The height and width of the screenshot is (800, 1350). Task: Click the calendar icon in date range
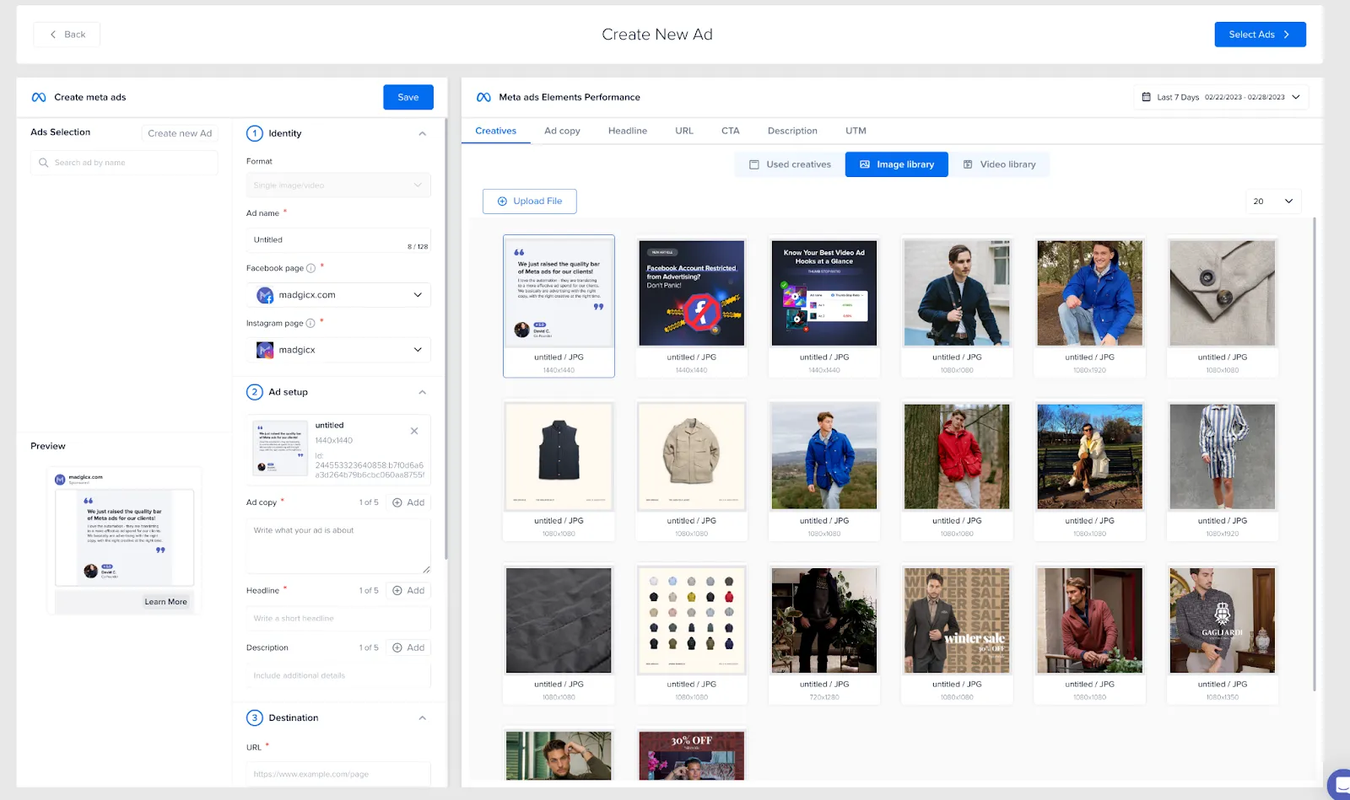(1146, 97)
